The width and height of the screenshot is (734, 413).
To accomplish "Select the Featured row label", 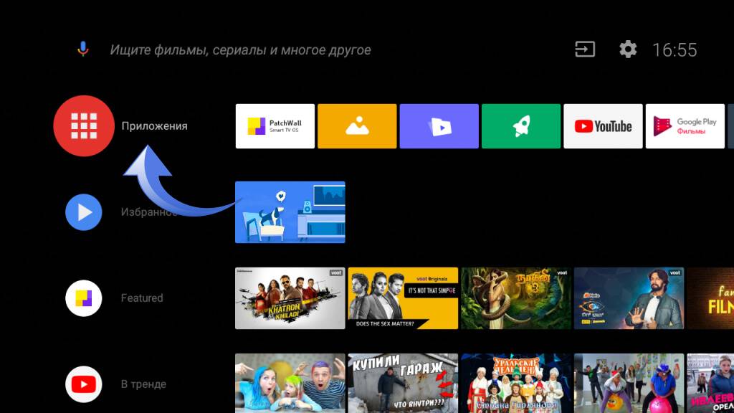I will (142, 298).
